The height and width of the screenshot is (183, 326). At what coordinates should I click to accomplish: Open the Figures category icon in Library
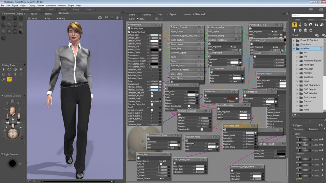[295, 25]
